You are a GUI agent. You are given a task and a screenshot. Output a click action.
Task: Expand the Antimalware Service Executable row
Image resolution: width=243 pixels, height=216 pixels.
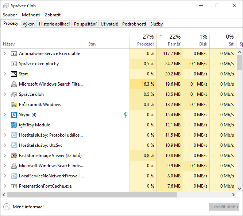pyautogui.click(x=5, y=54)
